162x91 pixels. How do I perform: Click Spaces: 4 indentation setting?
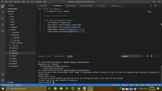pyautogui.click(x=125, y=85)
